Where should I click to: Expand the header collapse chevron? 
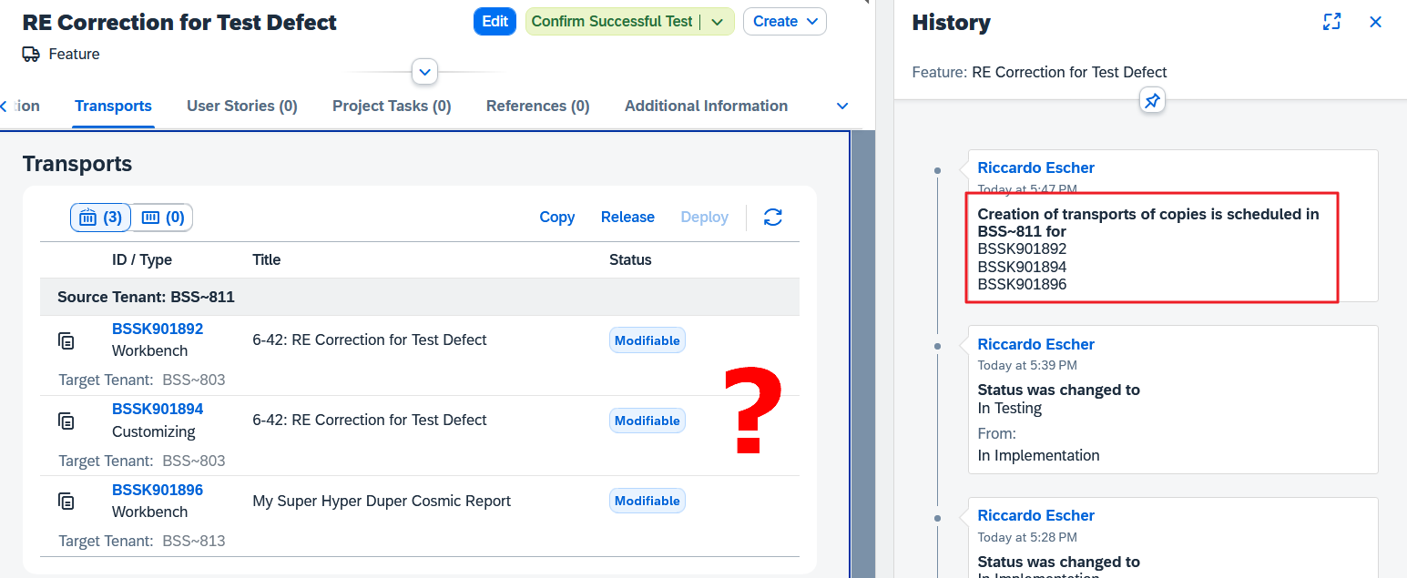424,71
